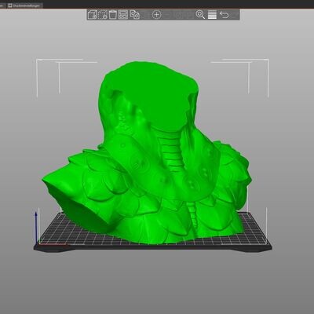Click the blue Z axis arrow
Image resolution: width=314 pixels, height=314 pixels.
tap(36, 227)
